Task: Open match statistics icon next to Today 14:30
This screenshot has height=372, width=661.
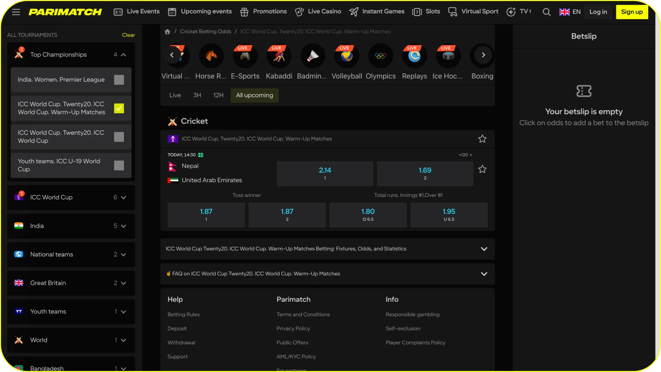Action: pyautogui.click(x=201, y=155)
